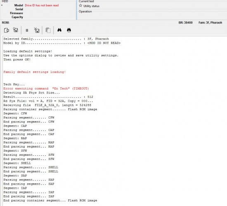Pause log output with the pause icon
The image size is (227, 206).
pos(27,30)
